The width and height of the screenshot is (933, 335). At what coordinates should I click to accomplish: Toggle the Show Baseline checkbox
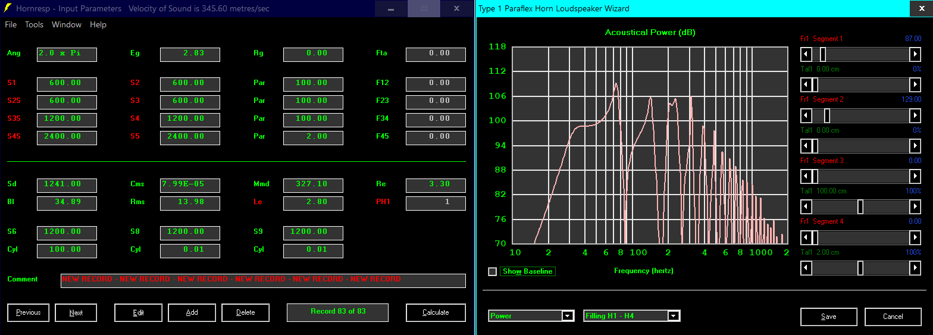click(x=492, y=271)
